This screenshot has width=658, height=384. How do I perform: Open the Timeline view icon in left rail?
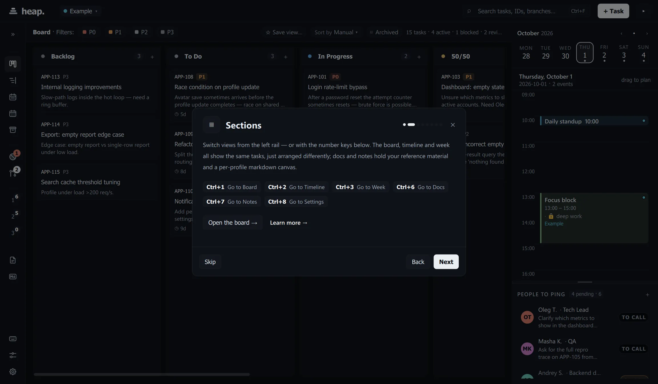[13, 80]
